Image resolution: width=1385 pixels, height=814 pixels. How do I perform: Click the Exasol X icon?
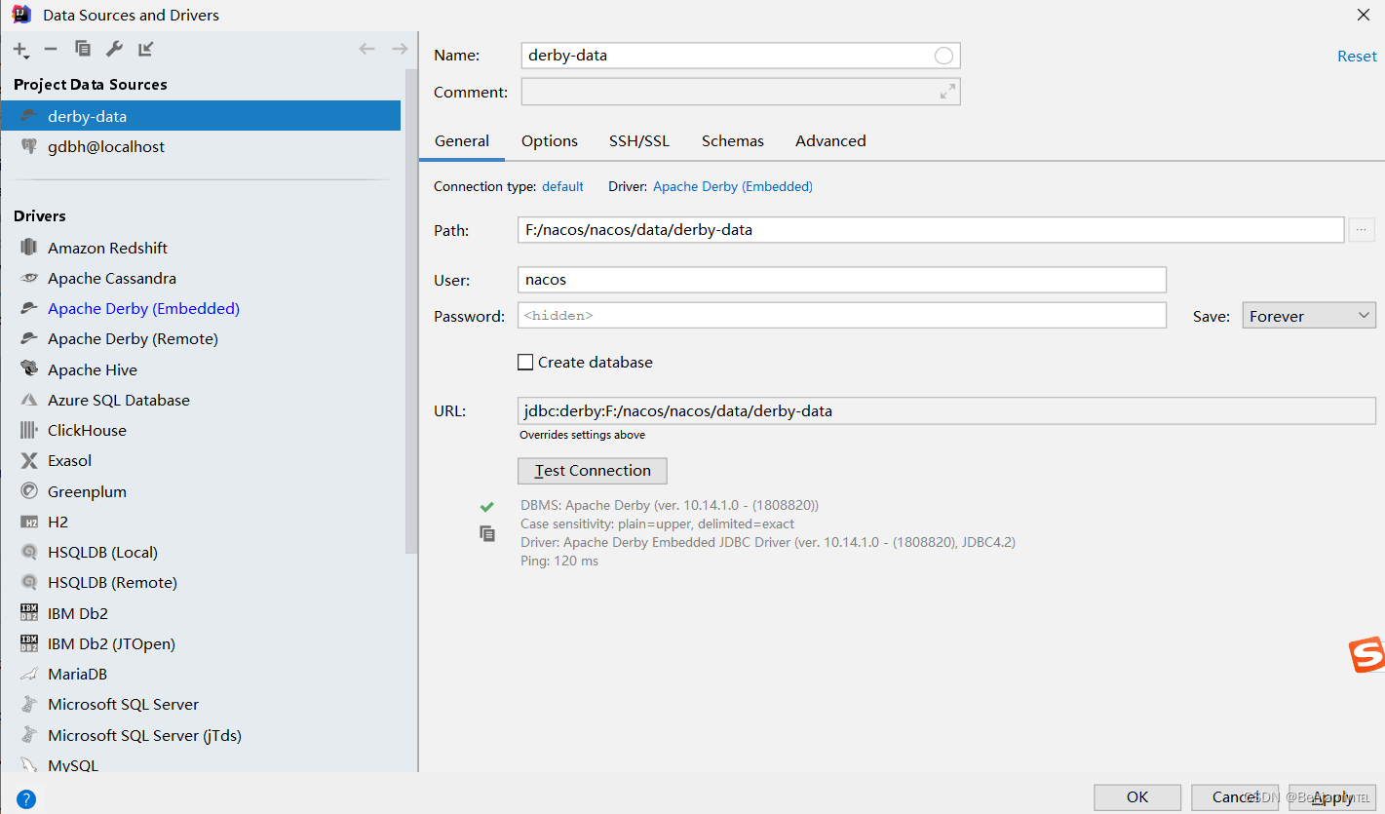point(29,460)
